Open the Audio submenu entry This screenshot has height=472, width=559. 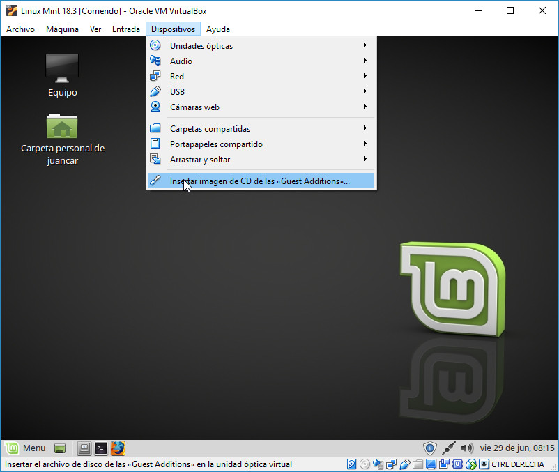(x=261, y=61)
